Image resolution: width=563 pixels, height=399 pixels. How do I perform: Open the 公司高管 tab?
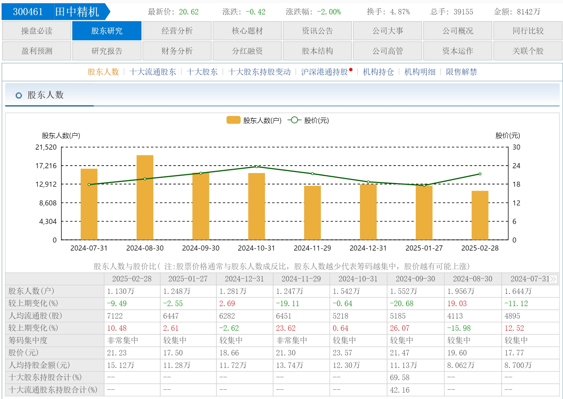387,51
